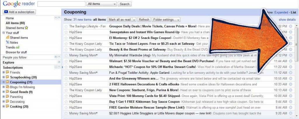Star the Beauty & the Beast Promo item
This screenshot has width=299, height=119.
coord(66,50)
